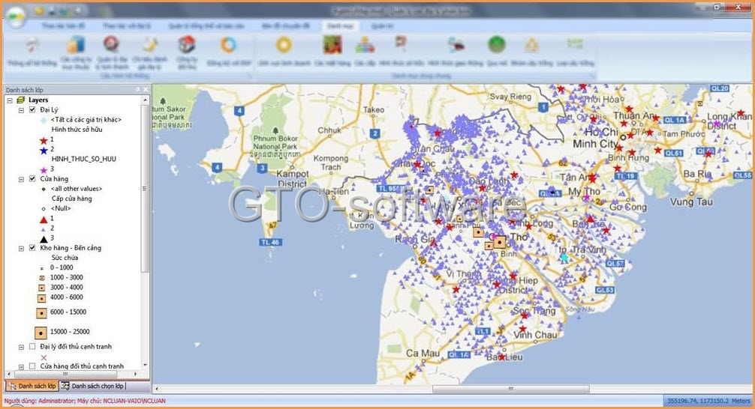Image resolution: width=755 pixels, height=409 pixels.
Task: Open the Quản trị ribbon tab
Action: click(382, 26)
